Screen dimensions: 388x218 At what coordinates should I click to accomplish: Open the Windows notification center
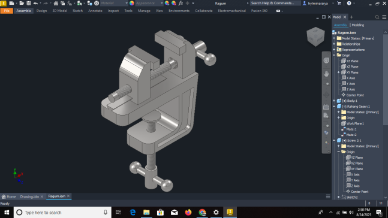379,213
